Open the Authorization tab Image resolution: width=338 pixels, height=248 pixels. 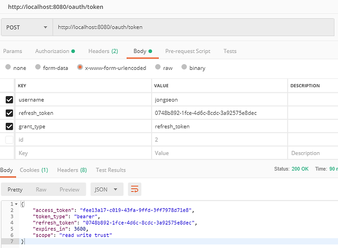pyautogui.click(x=55, y=51)
